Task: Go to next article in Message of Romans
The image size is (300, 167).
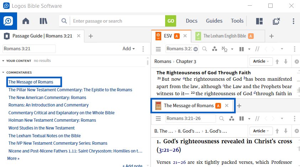Action: click(286, 131)
